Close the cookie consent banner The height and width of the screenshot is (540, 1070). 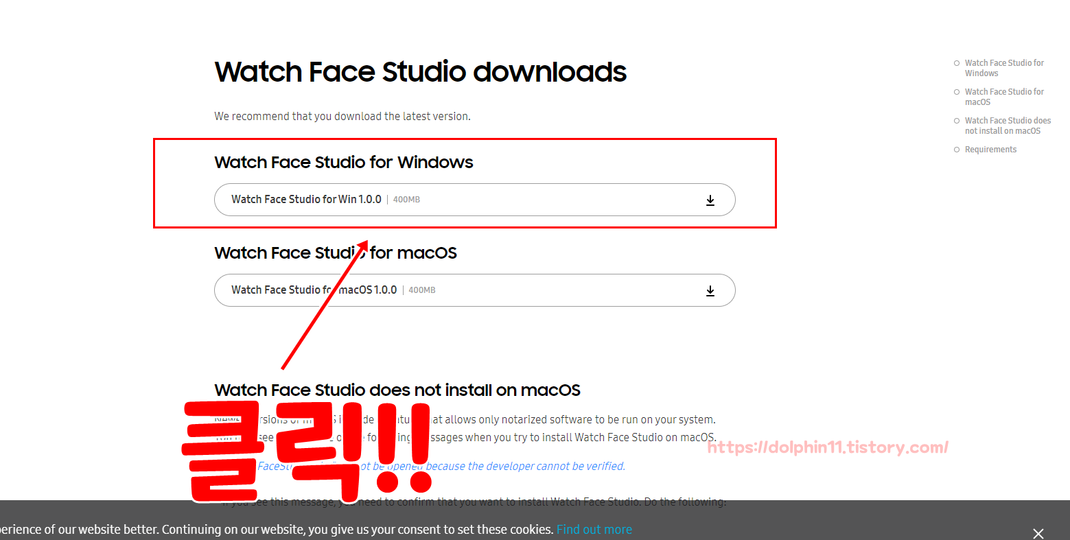pyautogui.click(x=1038, y=533)
